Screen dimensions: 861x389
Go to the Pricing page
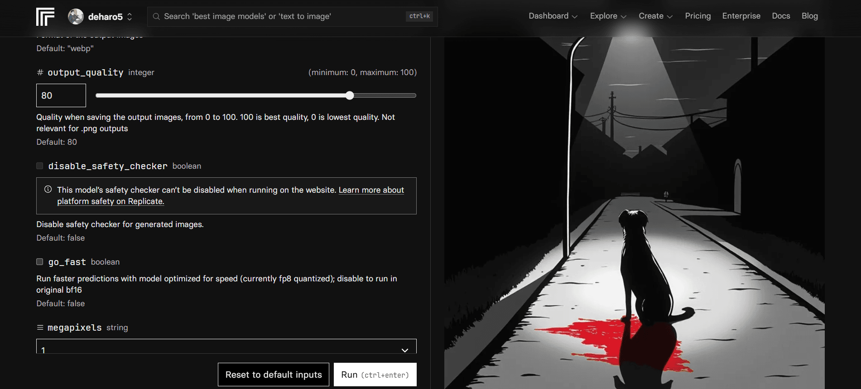(x=698, y=16)
